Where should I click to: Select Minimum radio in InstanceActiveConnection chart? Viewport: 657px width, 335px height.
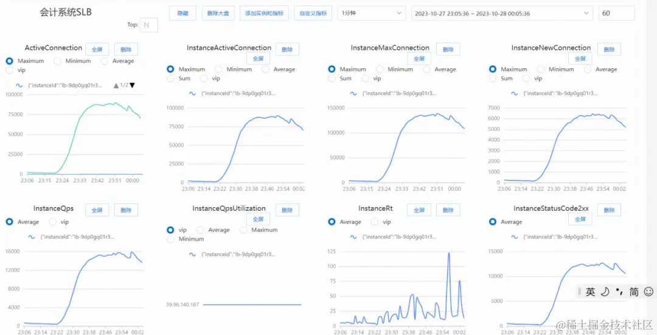[218, 69]
